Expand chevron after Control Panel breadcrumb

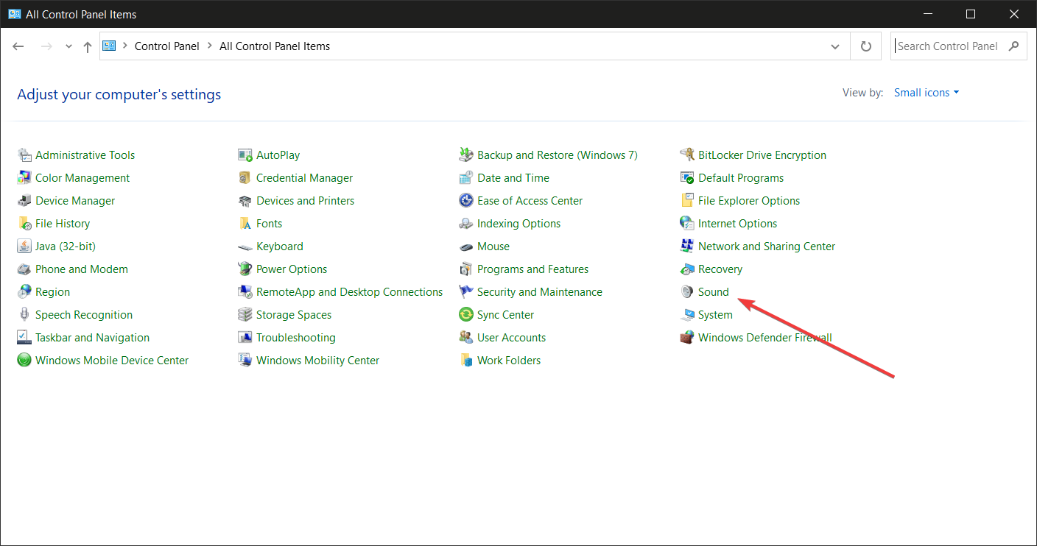click(x=209, y=46)
